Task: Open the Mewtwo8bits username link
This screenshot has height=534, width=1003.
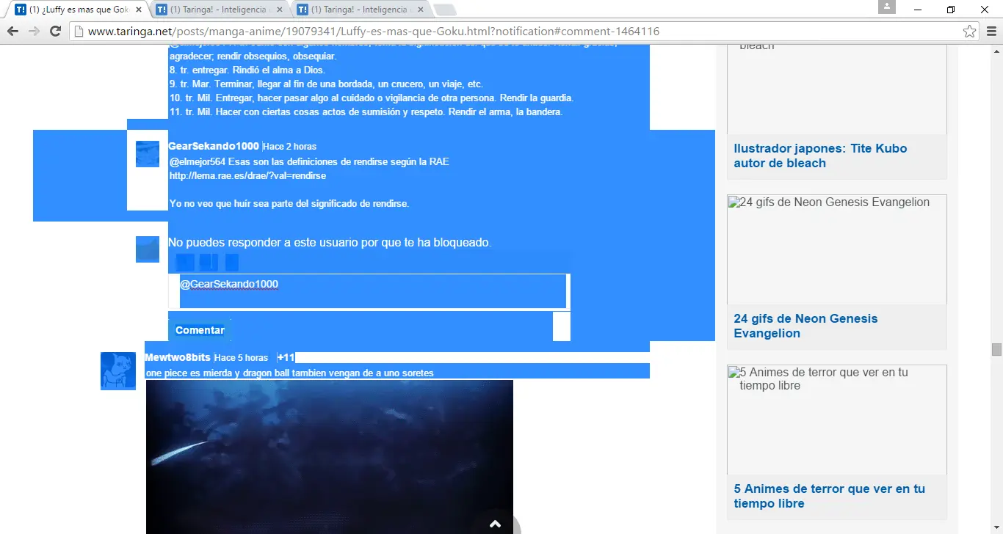Action: 178,357
